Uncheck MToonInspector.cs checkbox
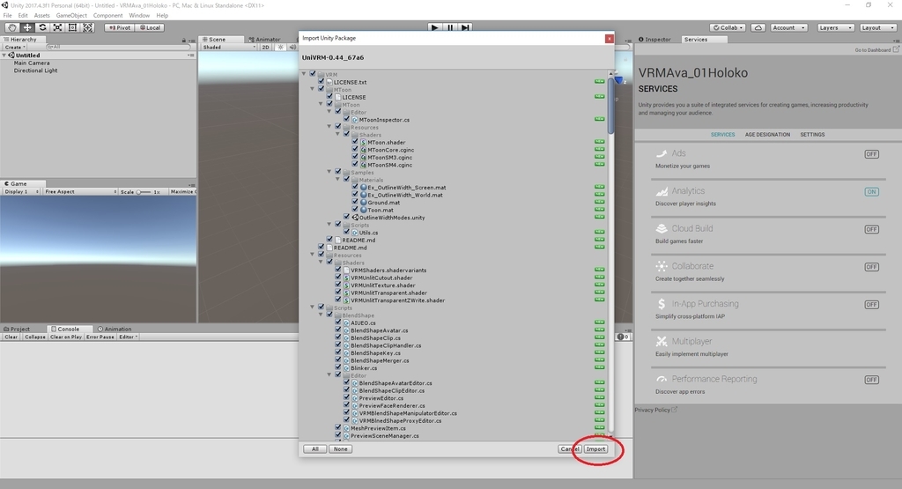The height and width of the screenshot is (489, 902). click(x=347, y=119)
